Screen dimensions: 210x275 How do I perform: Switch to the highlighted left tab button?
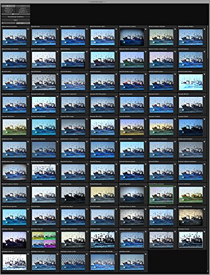point(8,6)
